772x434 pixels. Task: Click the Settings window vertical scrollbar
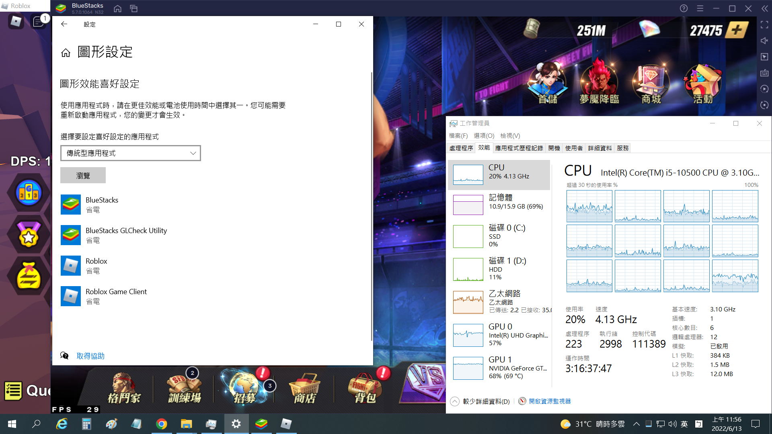(x=371, y=207)
